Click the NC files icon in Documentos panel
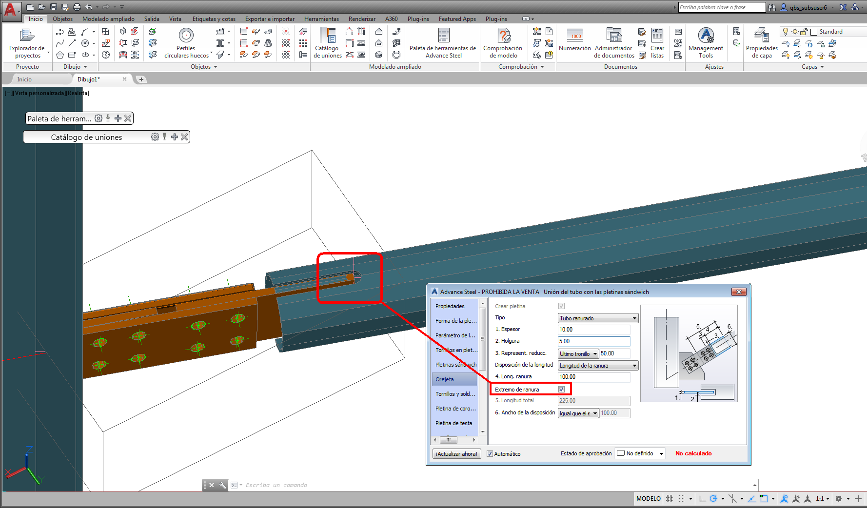The image size is (867, 508). pyautogui.click(x=678, y=32)
